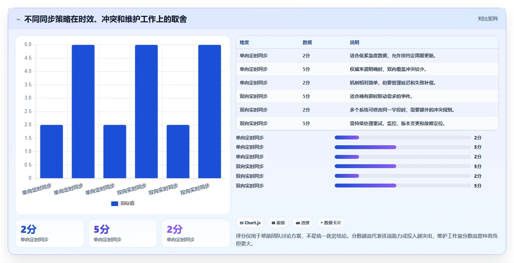Viewport: 514px width, 263px height.
Task: Click the 3.5 y-axis label
Action: pyautogui.click(x=28, y=85)
